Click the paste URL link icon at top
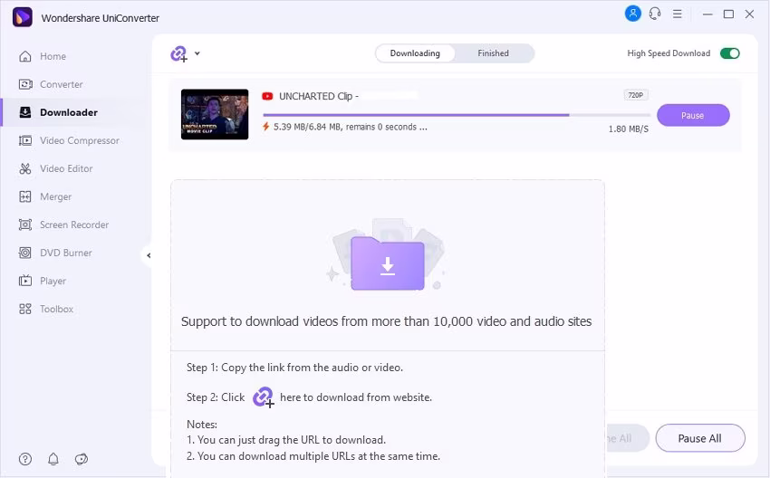This screenshot has width=770, height=478. [178, 53]
